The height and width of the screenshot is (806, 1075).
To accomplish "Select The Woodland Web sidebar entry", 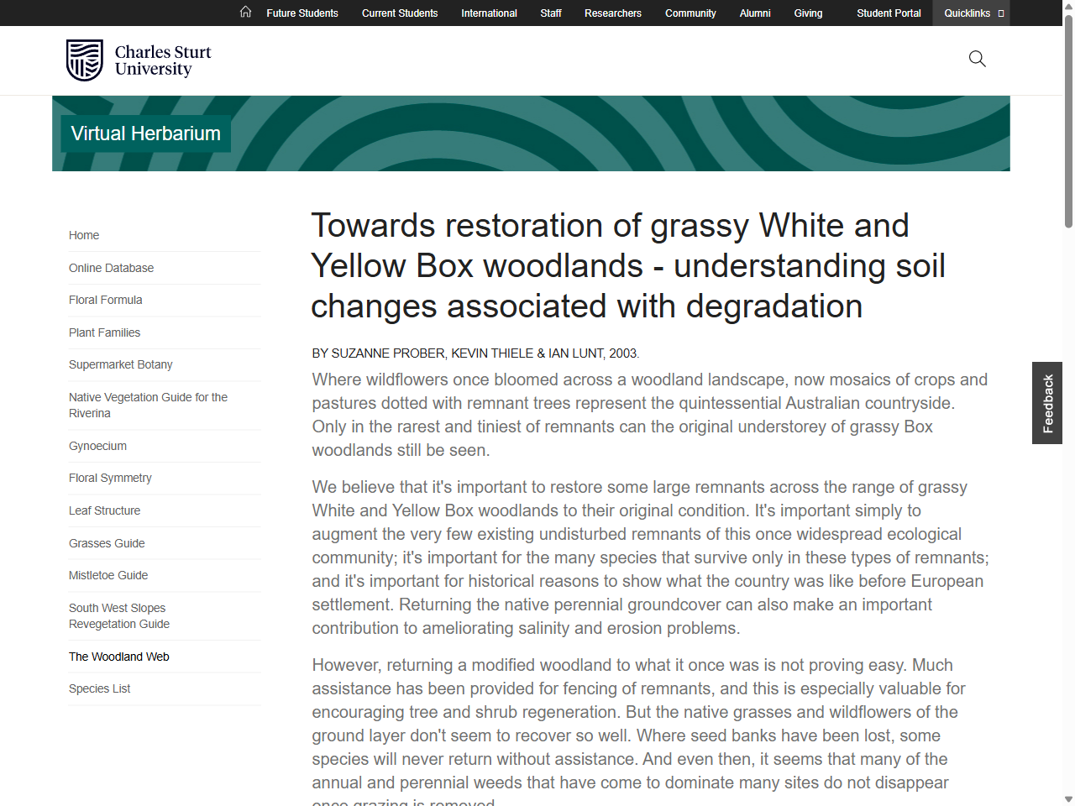I will 118,657.
